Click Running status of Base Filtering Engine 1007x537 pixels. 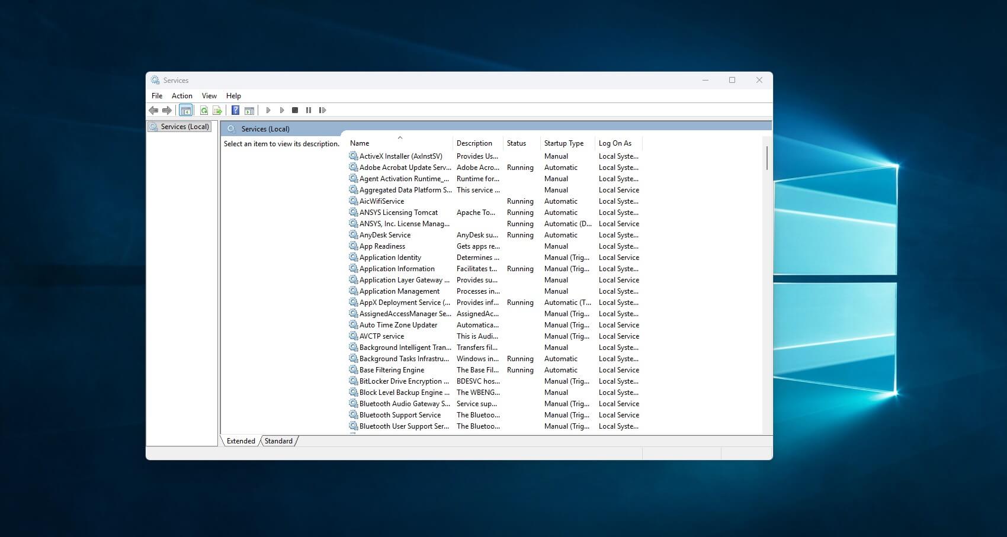(x=520, y=370)
